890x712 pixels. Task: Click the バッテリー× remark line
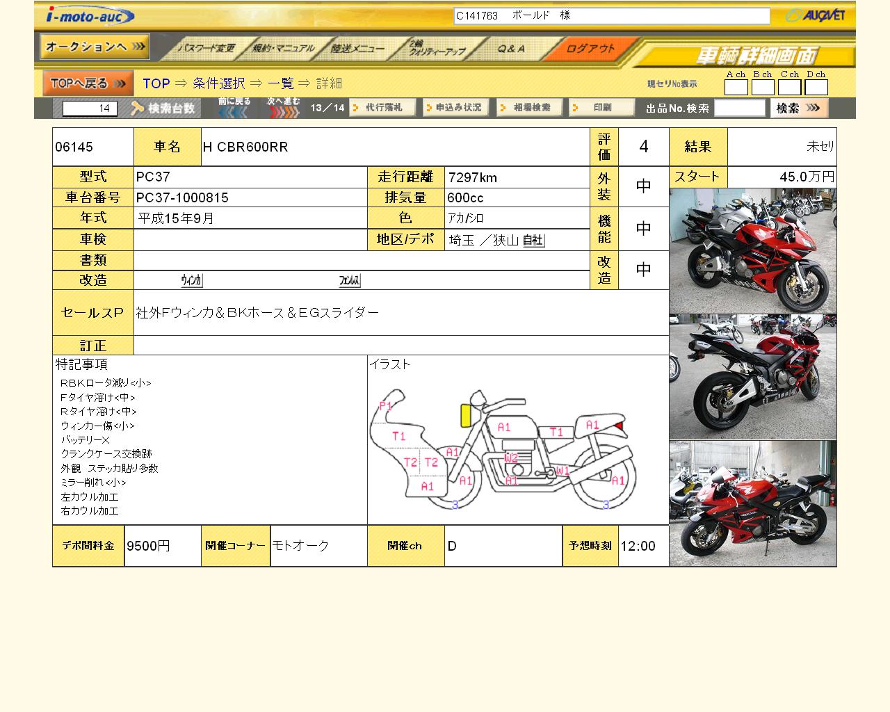click(85, 440)
